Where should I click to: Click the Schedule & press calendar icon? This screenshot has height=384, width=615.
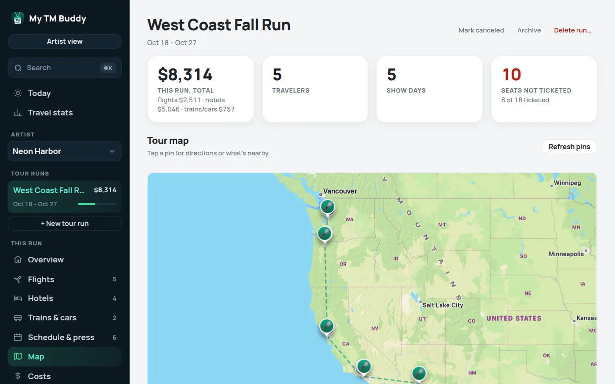click(x=18, y=337)
